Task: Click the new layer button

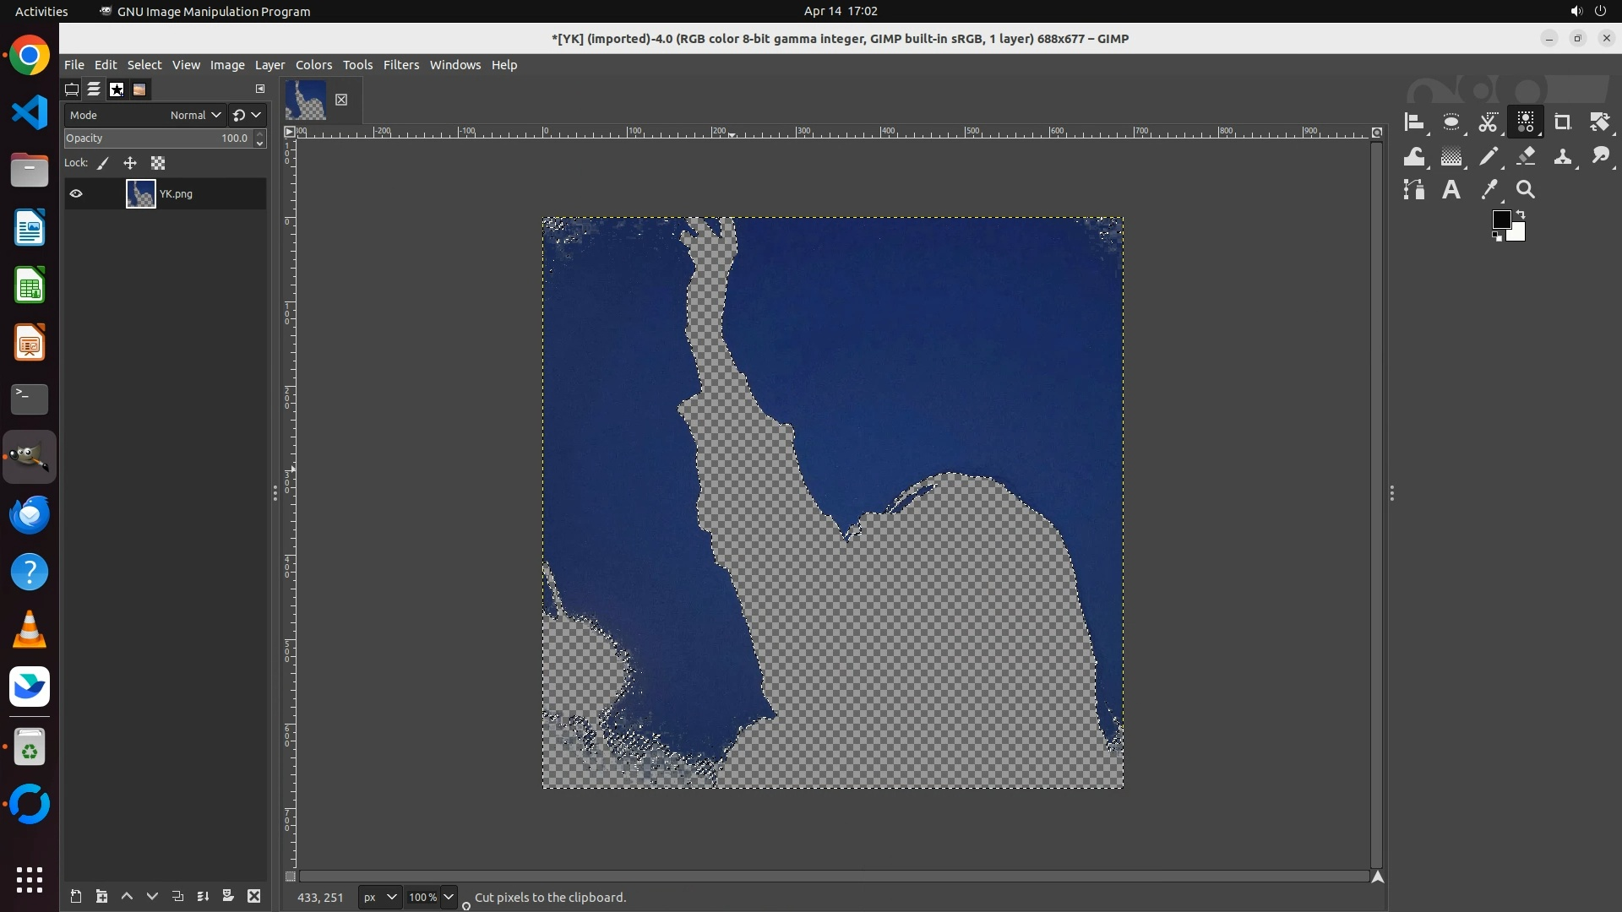Action: pyautogui.click(x=75, y=896)
